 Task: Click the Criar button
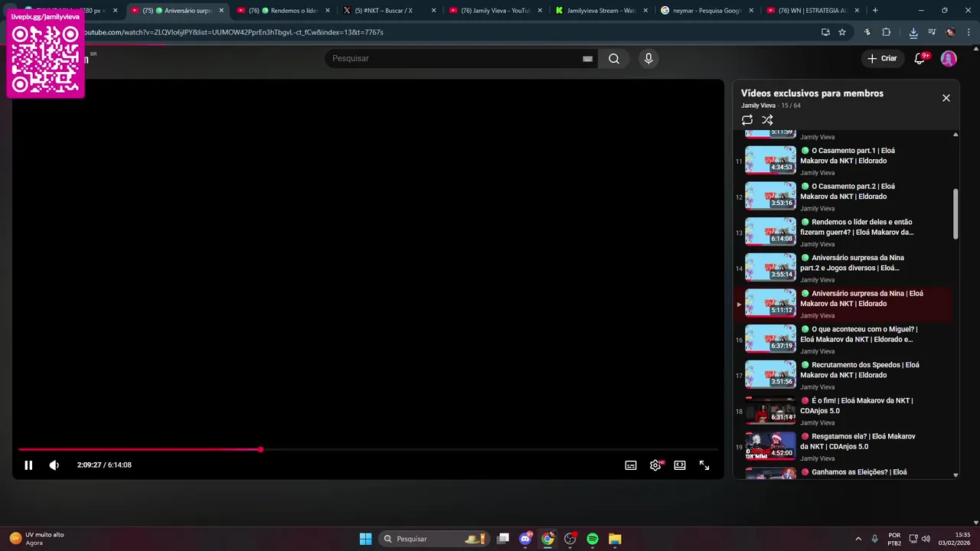click(x=882, y=58)
